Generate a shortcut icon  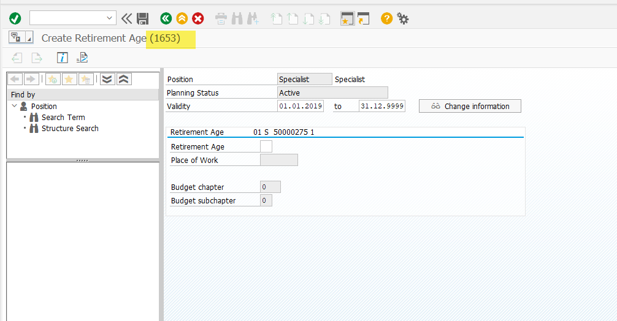[x=363, y=18]
